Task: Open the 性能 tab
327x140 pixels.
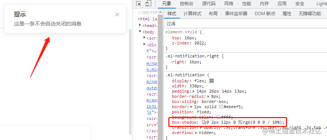Action: 246,4
